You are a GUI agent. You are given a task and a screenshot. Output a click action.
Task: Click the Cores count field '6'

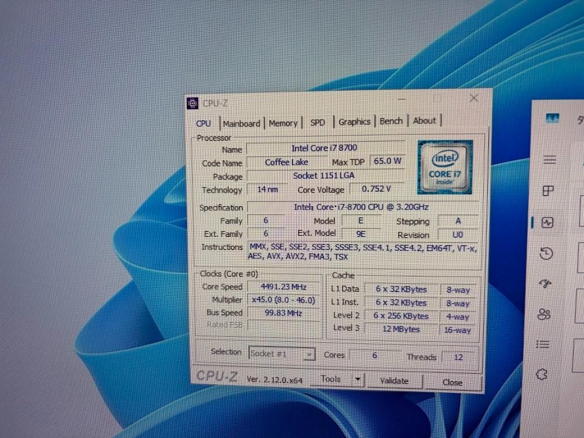pos(374,356)
